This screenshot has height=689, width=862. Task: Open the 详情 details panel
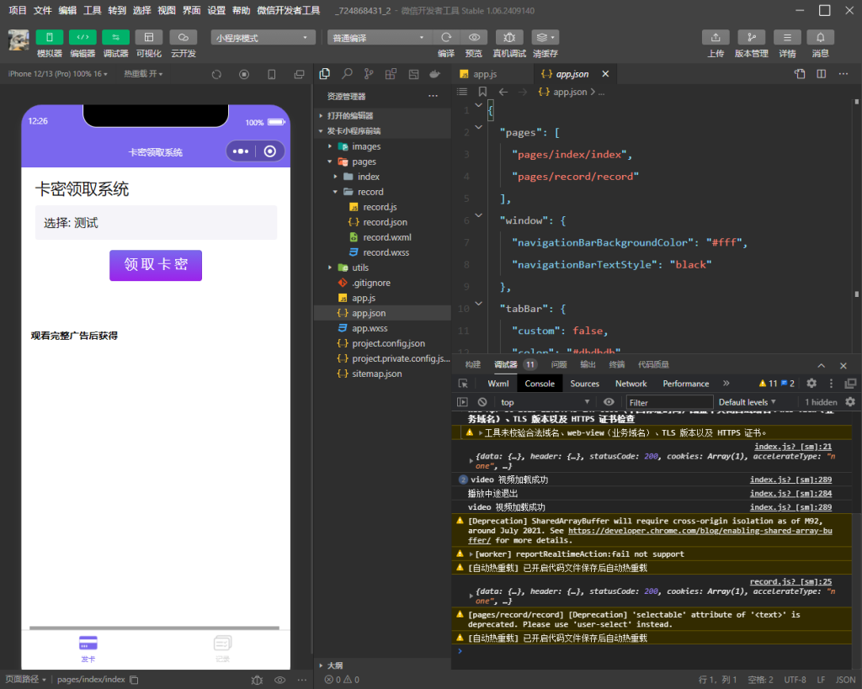[787, 37]
